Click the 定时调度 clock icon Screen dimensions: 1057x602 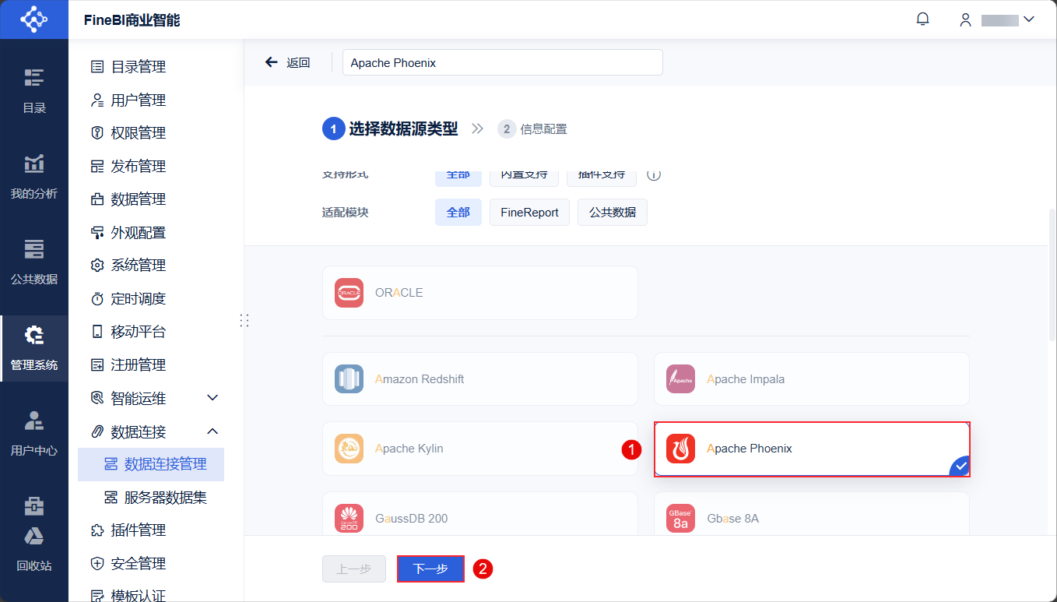pyautogui.click(x=97, y=299)
